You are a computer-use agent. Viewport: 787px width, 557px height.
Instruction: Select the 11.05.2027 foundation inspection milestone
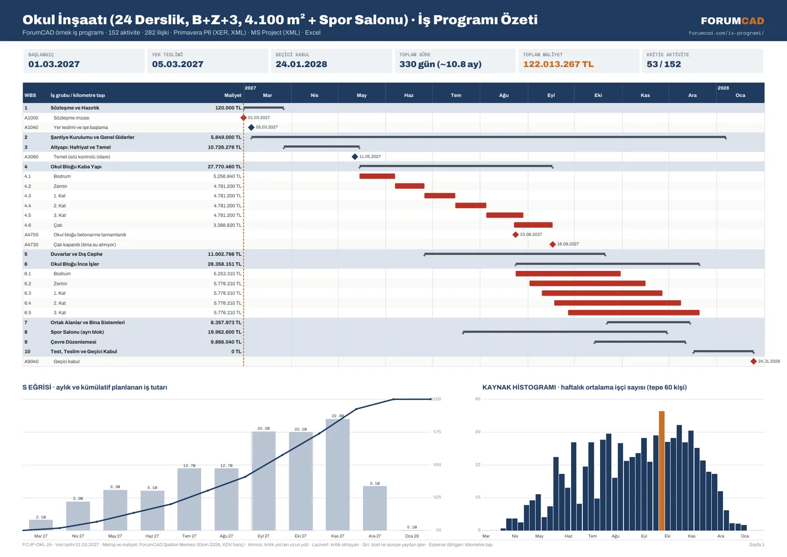[355, 156]
